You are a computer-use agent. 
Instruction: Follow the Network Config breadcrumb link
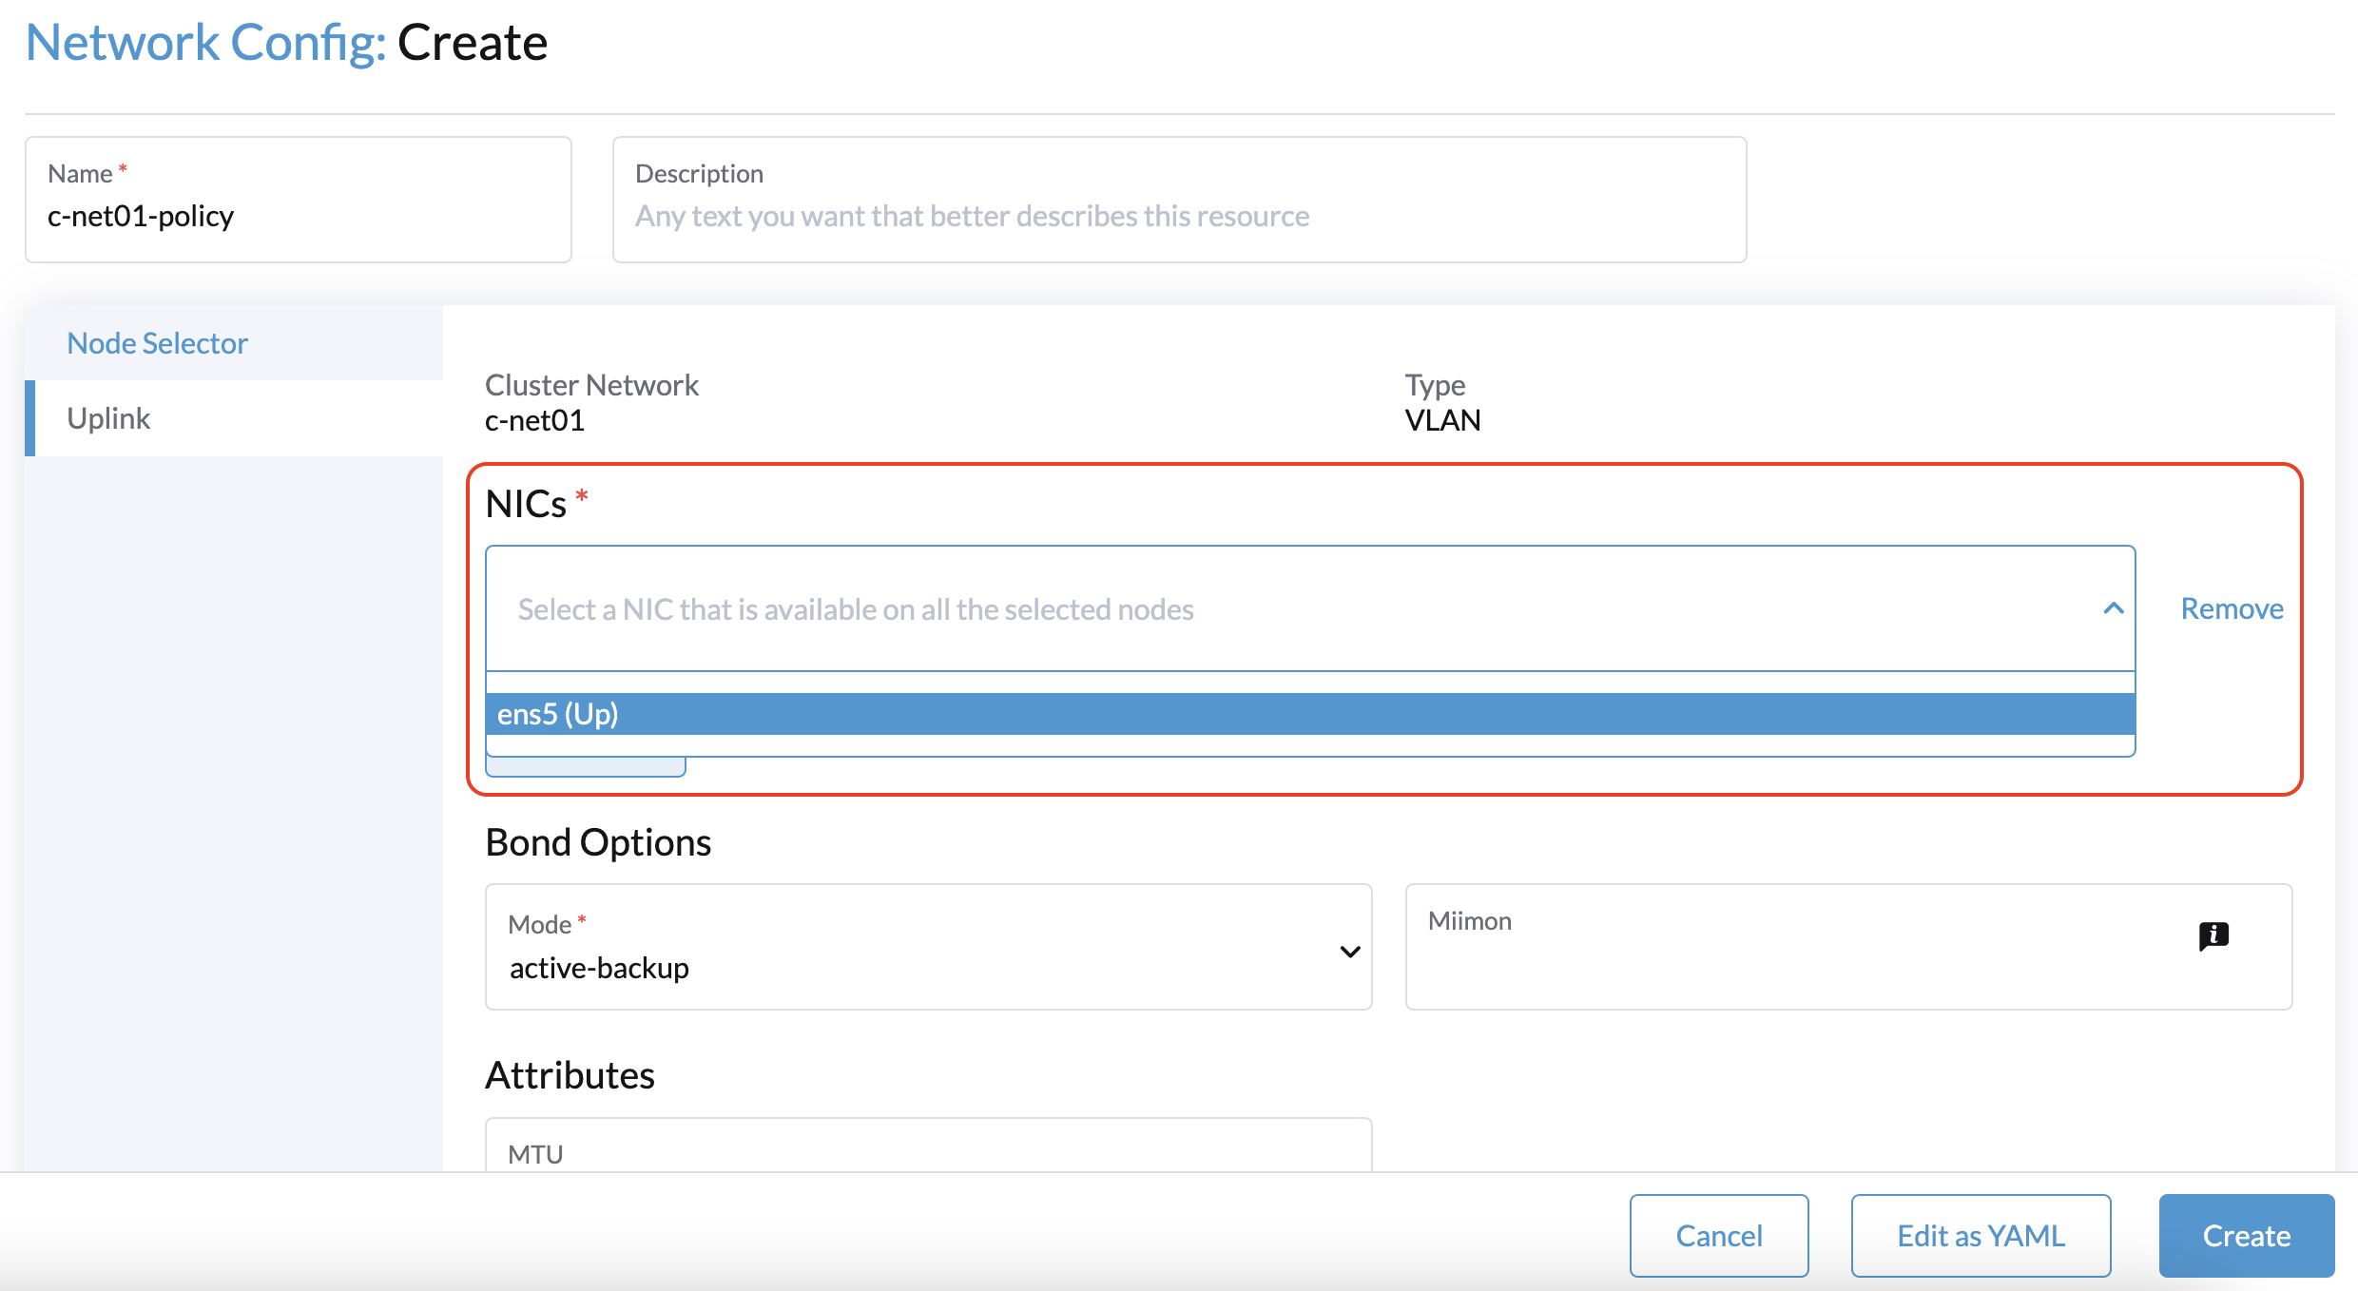[205, 43]
